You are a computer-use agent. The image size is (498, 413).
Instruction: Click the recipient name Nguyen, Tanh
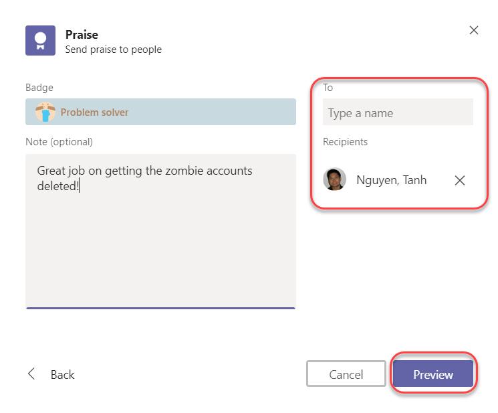391,180
